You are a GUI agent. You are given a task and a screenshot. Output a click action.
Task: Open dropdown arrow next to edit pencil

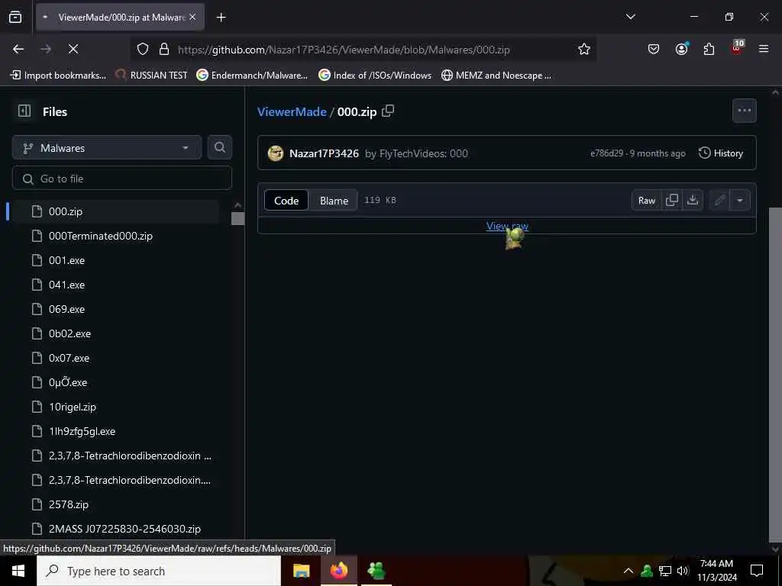pos(740,201)
